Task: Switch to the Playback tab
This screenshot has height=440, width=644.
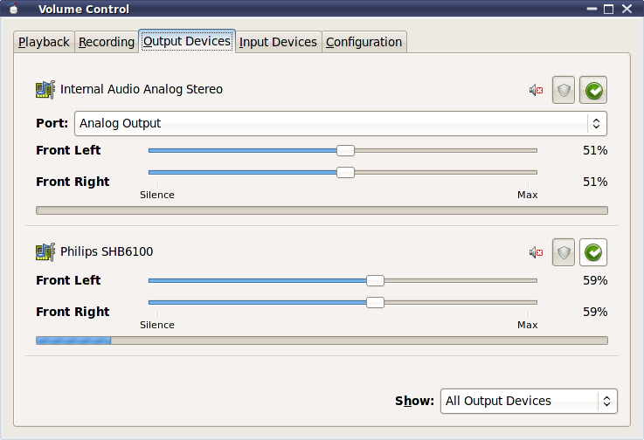Action: pos(44,42)
